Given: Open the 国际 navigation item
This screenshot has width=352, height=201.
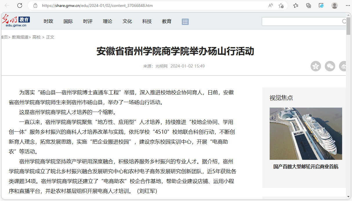Looking at the screenshot, I should tap(68, 21).
